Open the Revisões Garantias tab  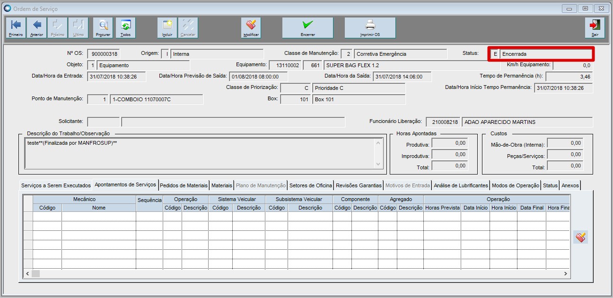click(x=359, y=185)
